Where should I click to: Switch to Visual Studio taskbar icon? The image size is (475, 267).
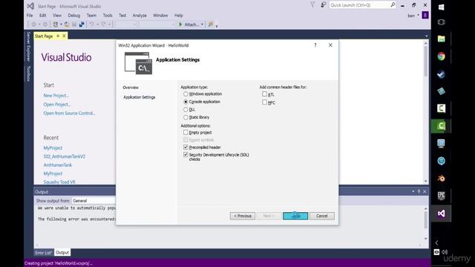[441, 214]
